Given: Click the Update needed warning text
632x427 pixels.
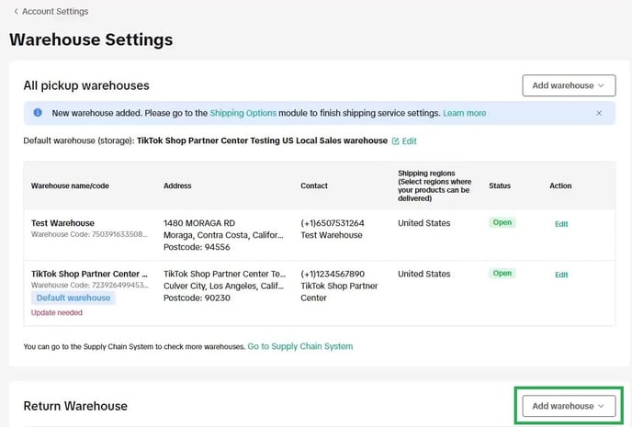Looking at the screenshot, I should [57, 312].
